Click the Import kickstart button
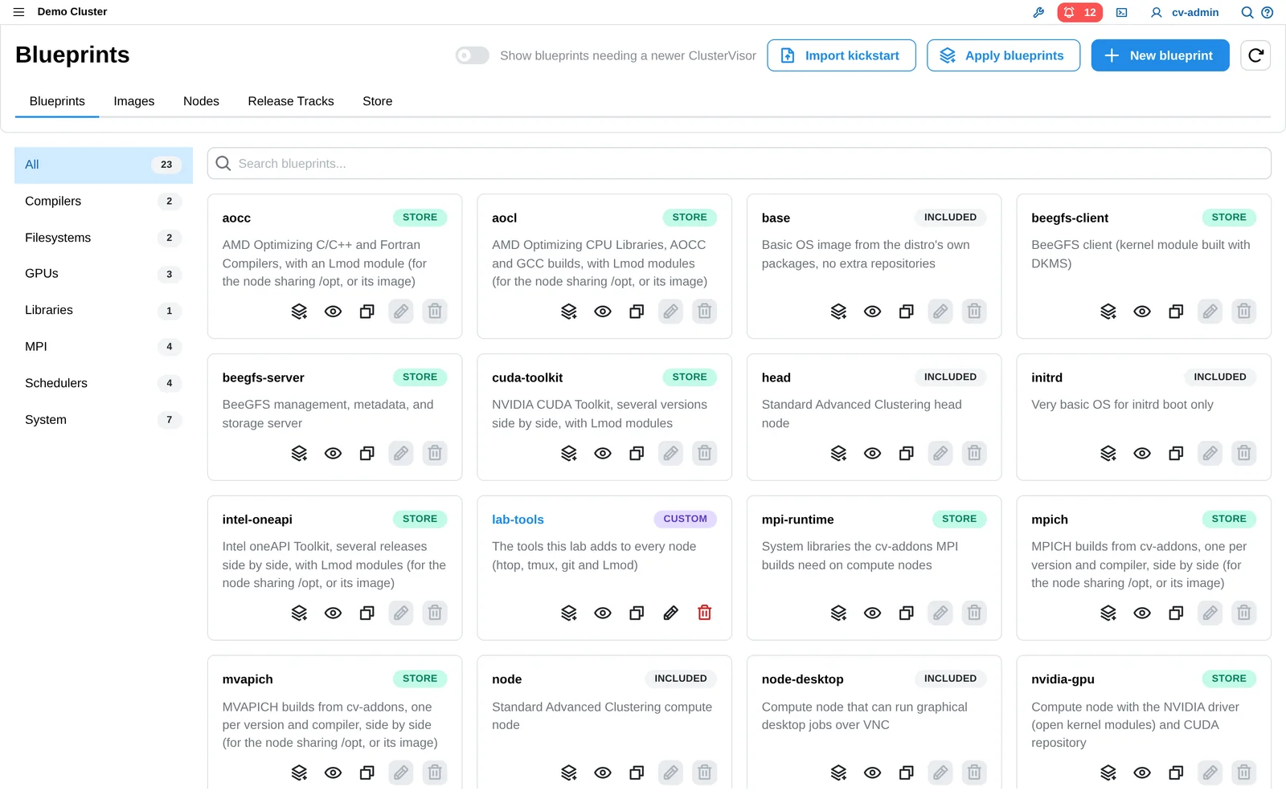This screenshot has width=1286, height=803. 842,55
